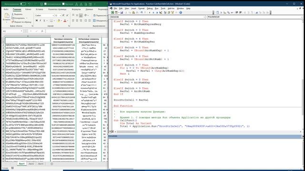Click the Undo arrow in Excel title bar
The width and height of the screenshot is (305, 171).
29,4
